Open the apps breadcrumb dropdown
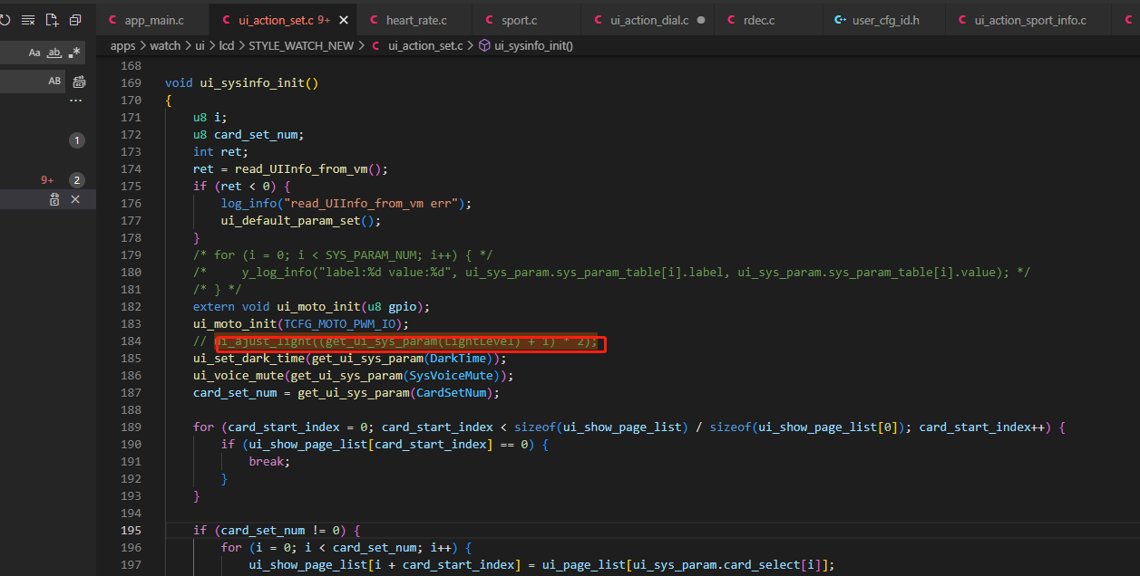The height and width of the screenshot is (576, 1140). pos(122,45)
